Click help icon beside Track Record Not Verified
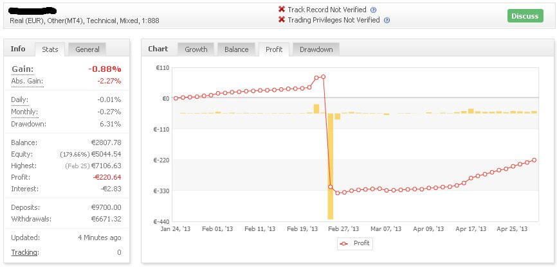 374,10
